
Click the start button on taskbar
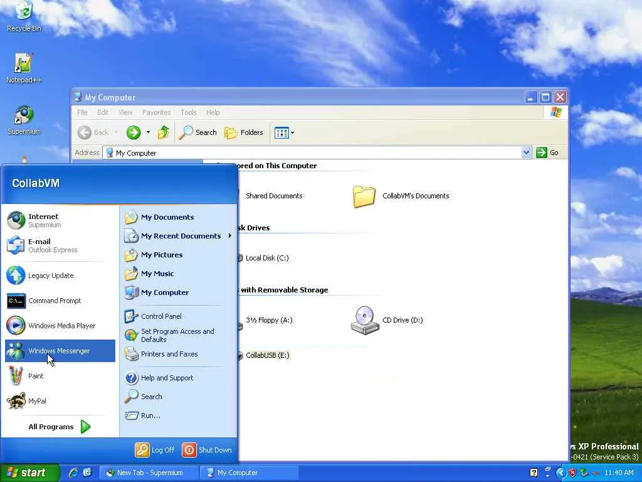(29, 473)
